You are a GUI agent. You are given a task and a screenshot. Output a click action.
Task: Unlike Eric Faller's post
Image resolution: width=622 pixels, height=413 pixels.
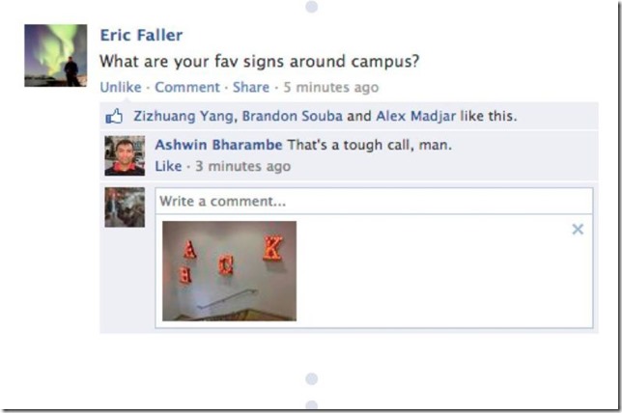[x=121, y=88]
